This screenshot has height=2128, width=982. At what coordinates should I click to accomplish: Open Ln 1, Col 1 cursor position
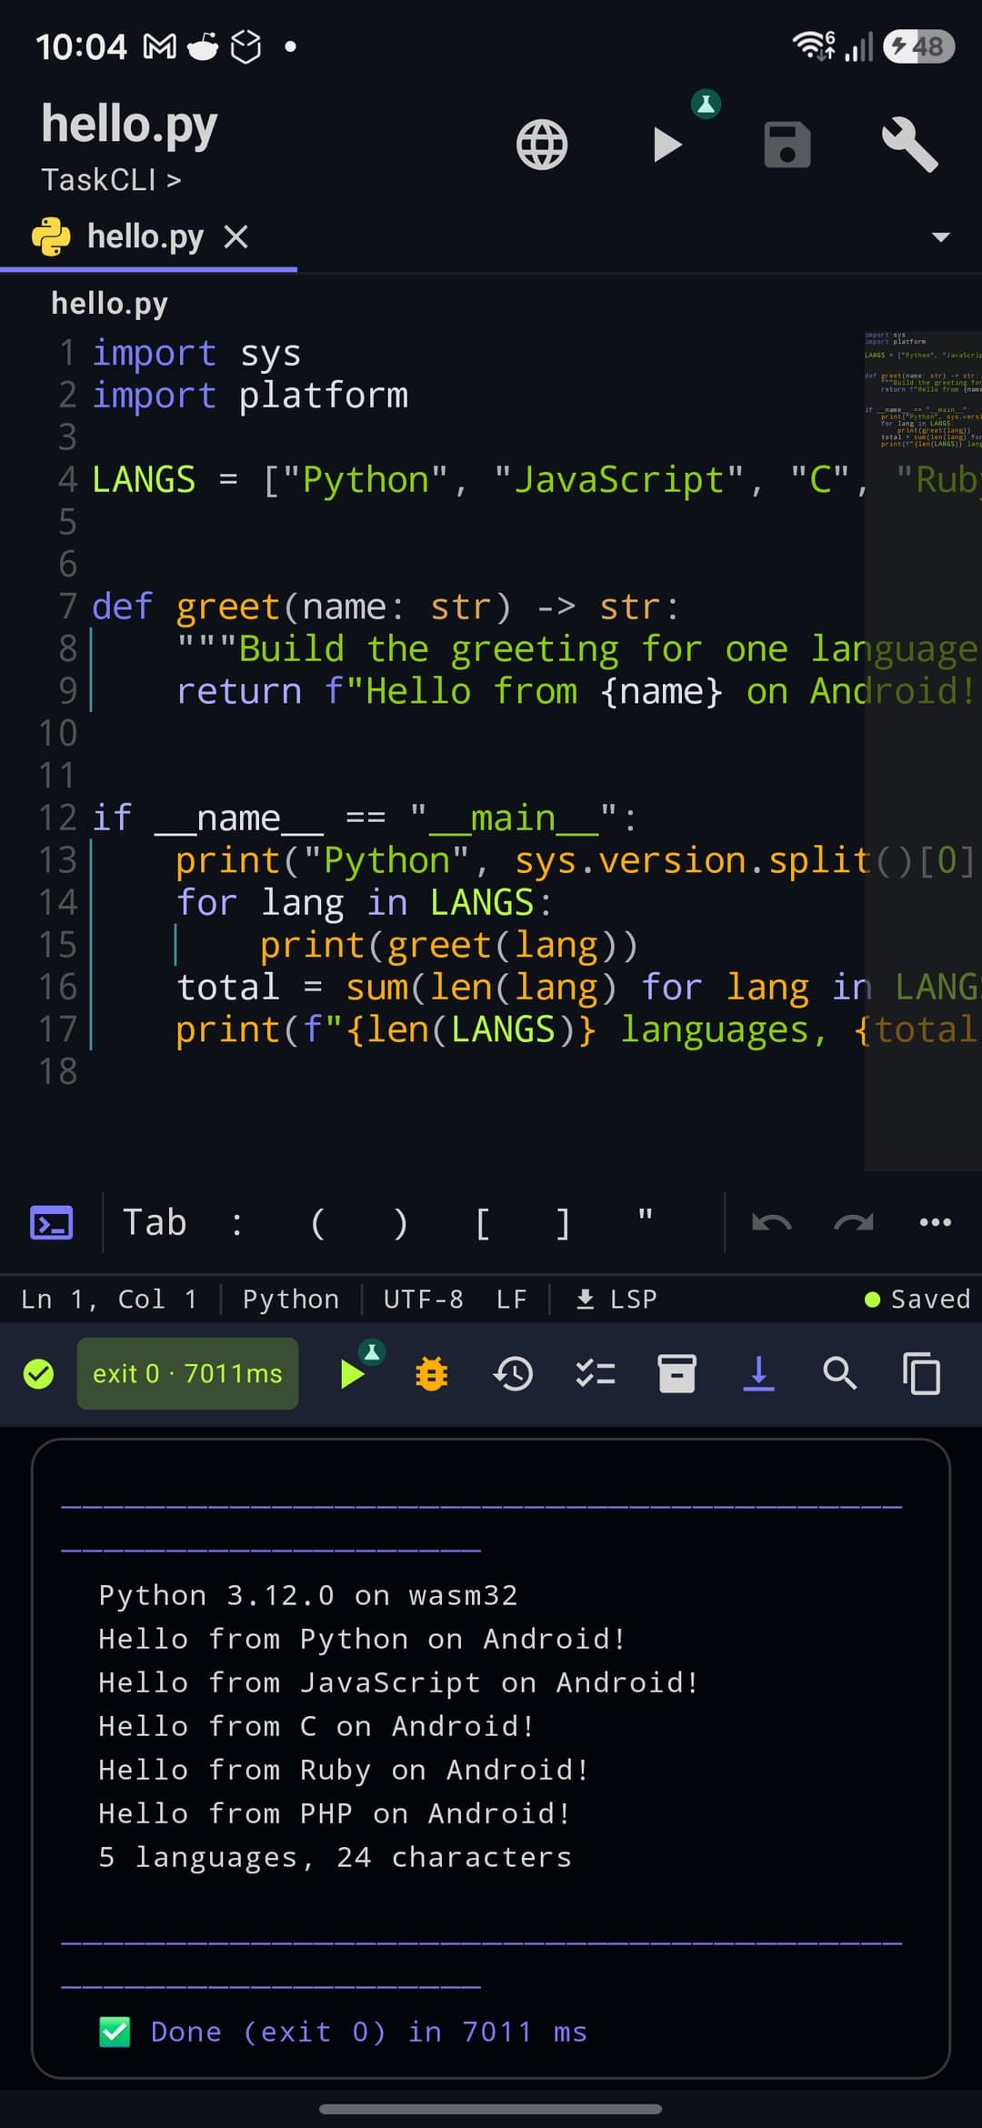click(109, 1300)
